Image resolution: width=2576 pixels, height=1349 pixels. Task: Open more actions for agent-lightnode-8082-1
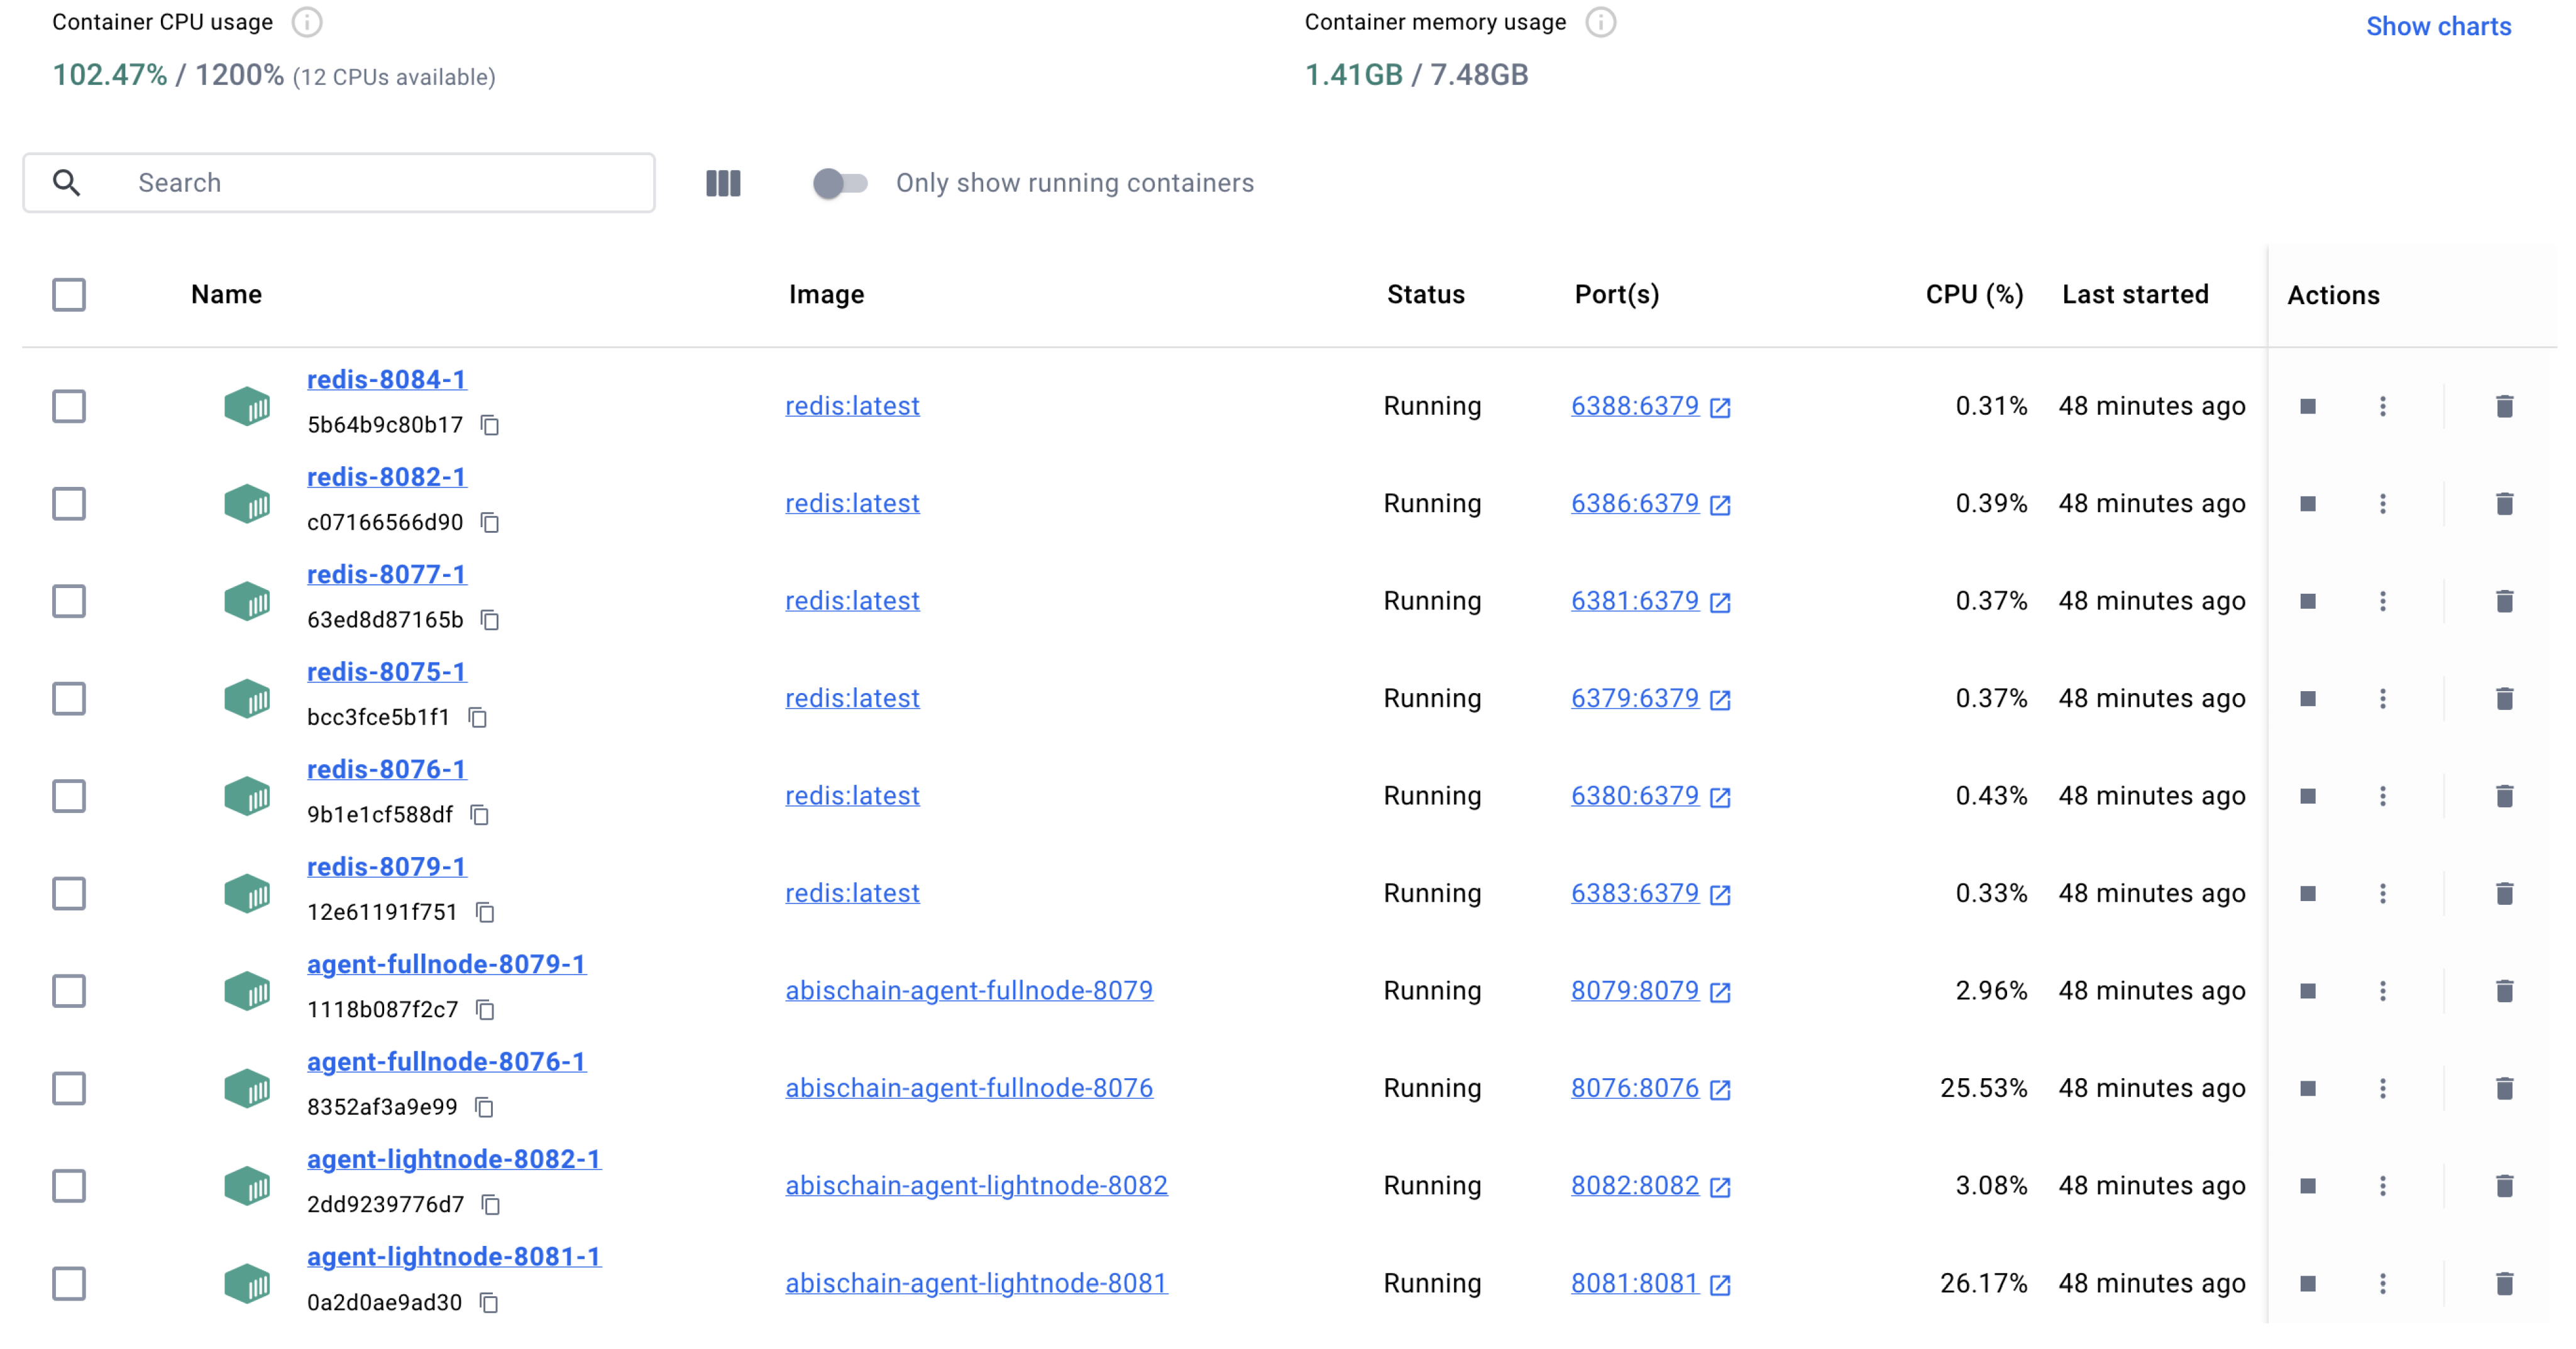[2382, 1185]
